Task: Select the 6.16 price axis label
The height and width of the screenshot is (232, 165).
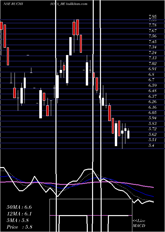Action: (152, 107)
